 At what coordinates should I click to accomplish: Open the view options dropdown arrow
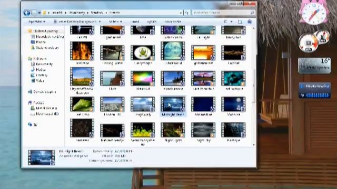[232, 22]
